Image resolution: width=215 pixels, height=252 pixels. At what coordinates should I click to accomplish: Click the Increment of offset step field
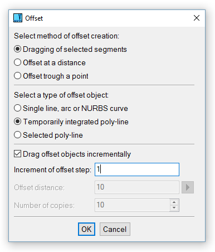point(137,169)
